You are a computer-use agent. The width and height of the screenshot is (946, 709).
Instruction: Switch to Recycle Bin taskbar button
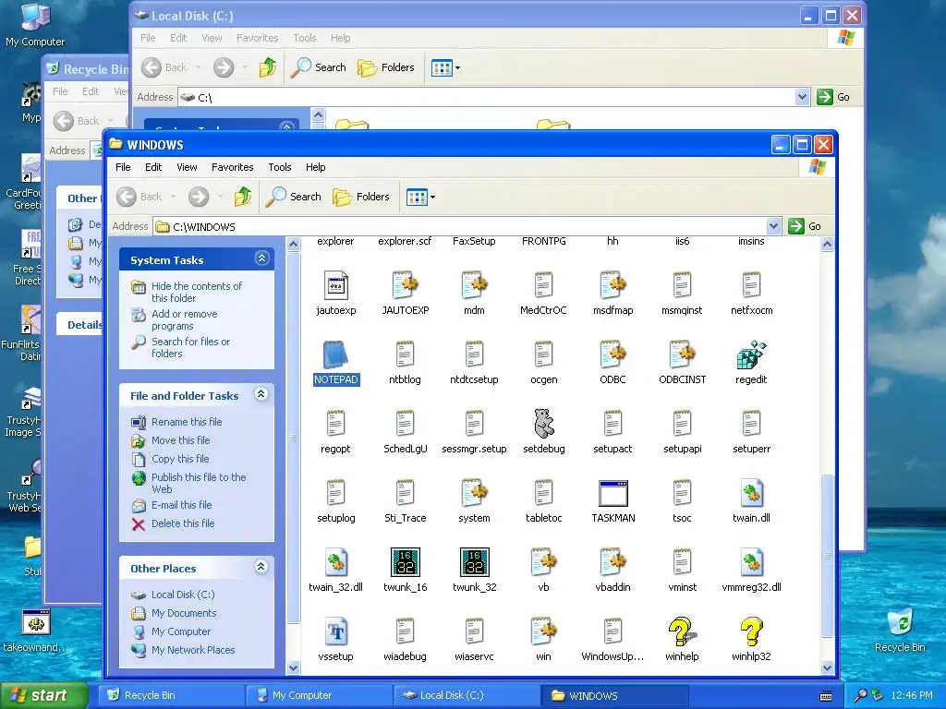171,695
